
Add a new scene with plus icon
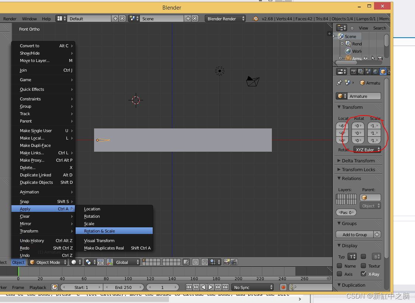188,18
